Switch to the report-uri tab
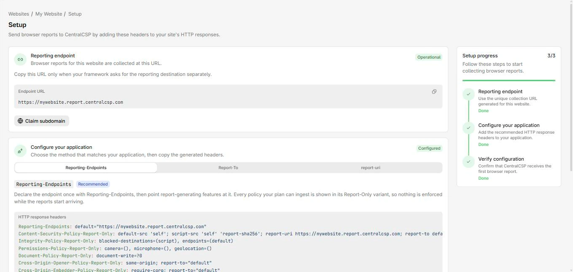Viewport: 573px width, 272px height. (371, 168)
